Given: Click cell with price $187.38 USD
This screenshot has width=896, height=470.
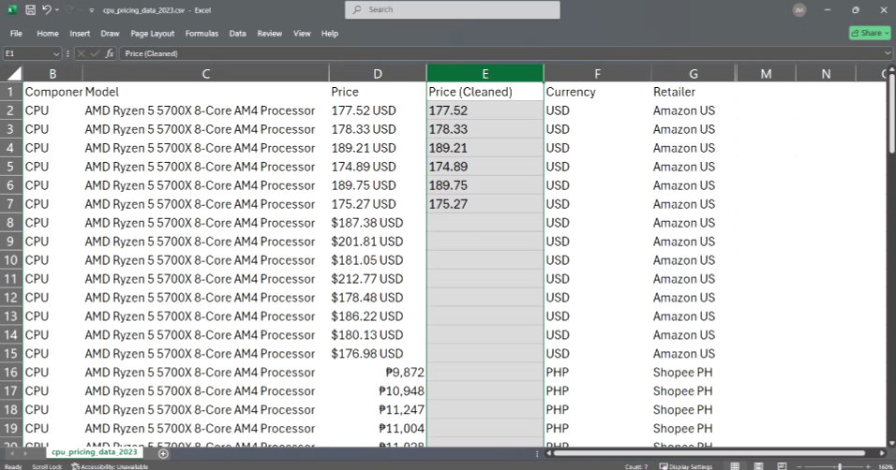Looking at the screenshot, I should point(378,223).
